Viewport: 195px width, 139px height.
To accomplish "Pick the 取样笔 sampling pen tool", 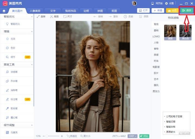I will pyautogui.click(x=14, y=108).
